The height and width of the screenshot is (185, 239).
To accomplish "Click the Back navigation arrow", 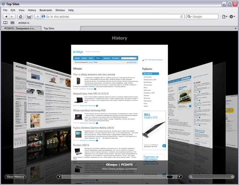I will click(x=6, y=17).
